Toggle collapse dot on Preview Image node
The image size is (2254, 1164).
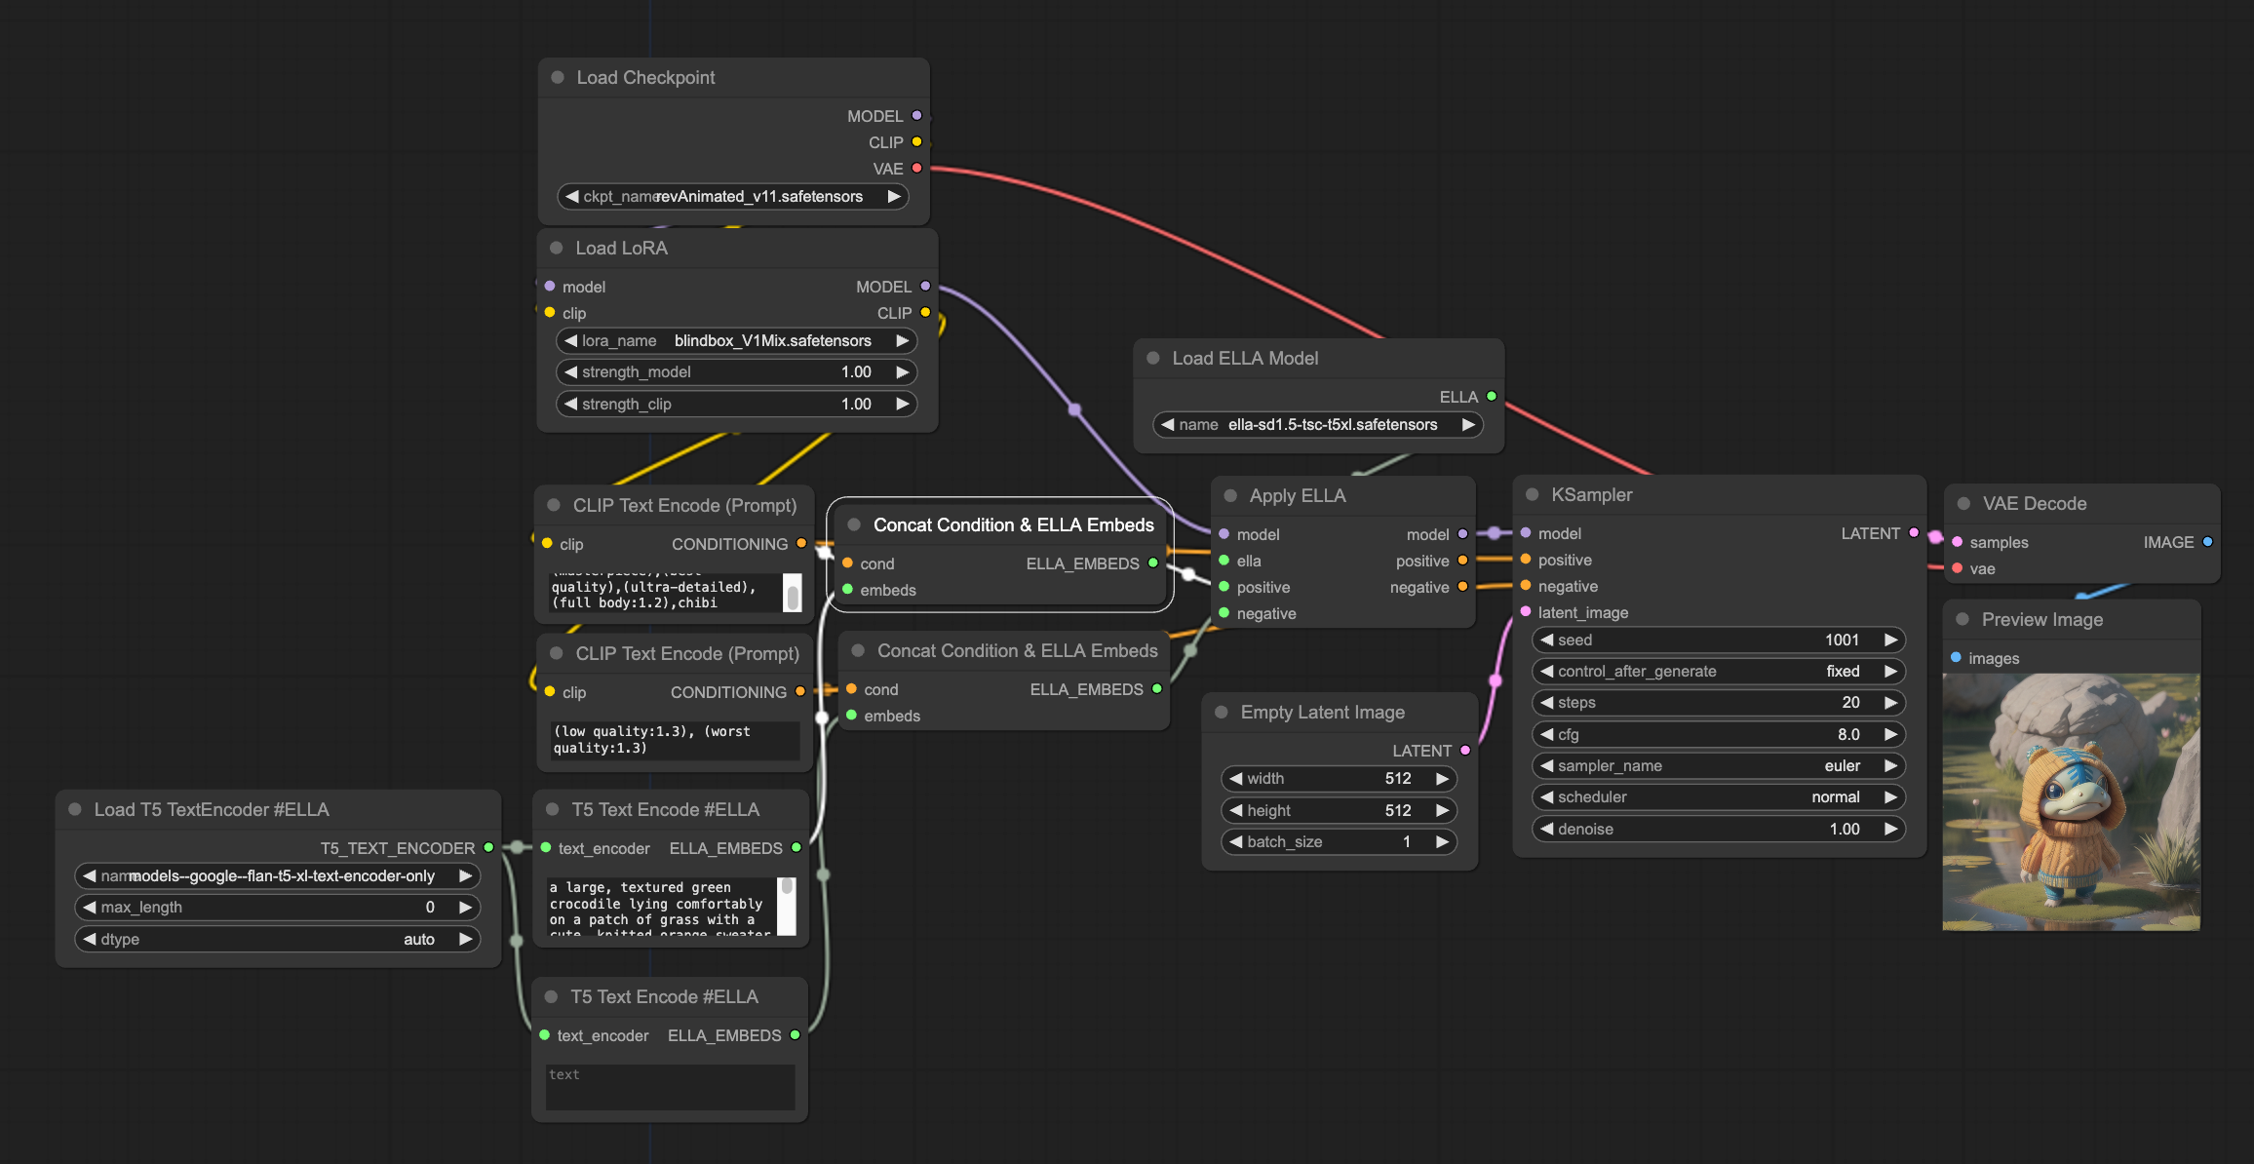pos(1963,620)
